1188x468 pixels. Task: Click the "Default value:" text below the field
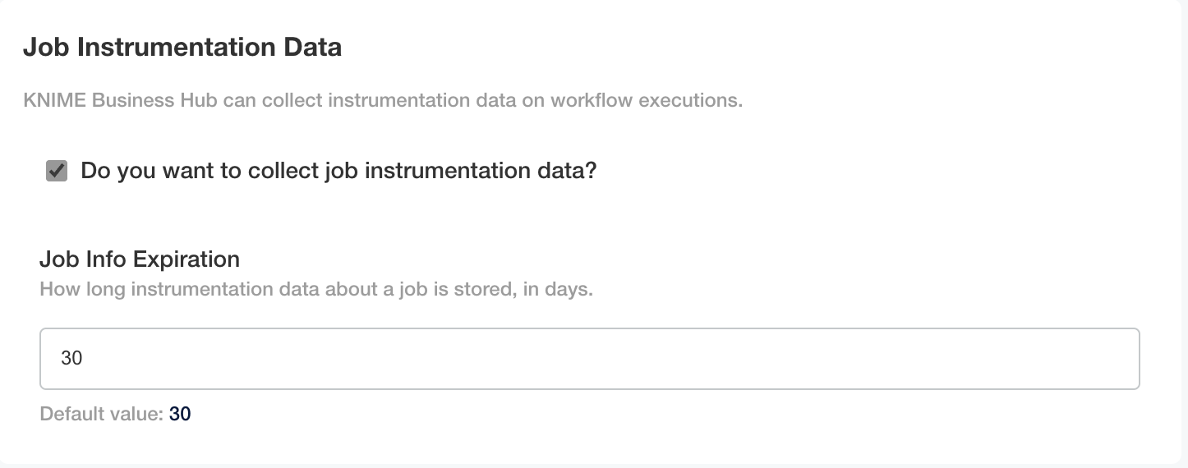[x=102, y=414]
